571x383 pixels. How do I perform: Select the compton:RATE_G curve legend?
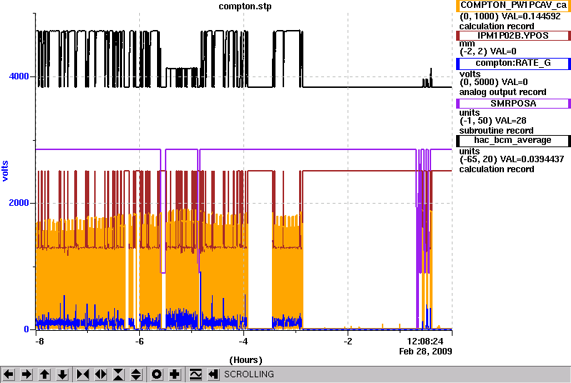tap(513, 64)
